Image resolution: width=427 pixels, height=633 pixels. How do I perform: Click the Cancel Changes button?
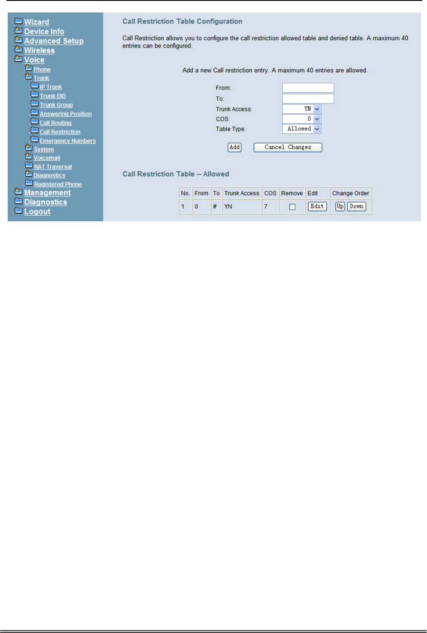point(288,147)
